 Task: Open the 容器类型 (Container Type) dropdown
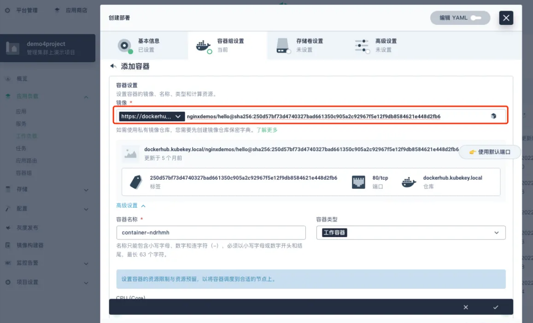(409, 232)
